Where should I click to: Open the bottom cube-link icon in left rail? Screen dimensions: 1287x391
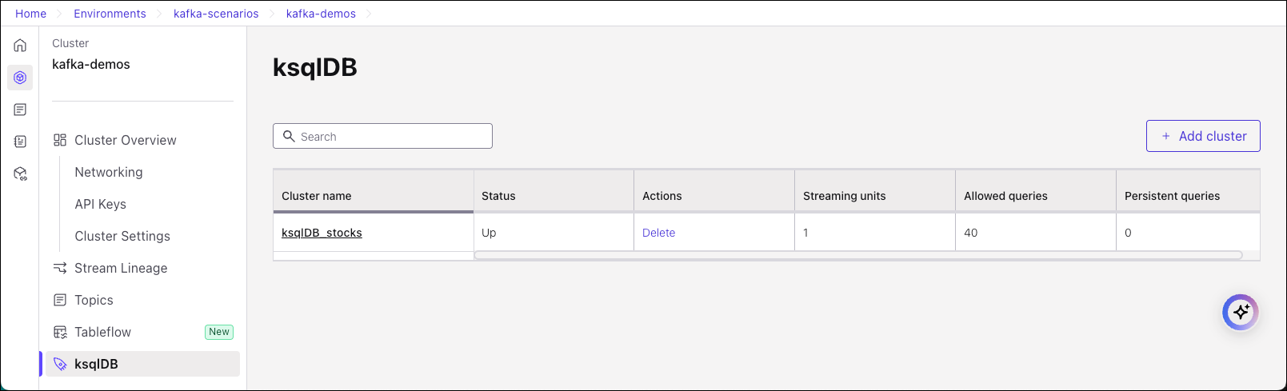pos(20,174)
